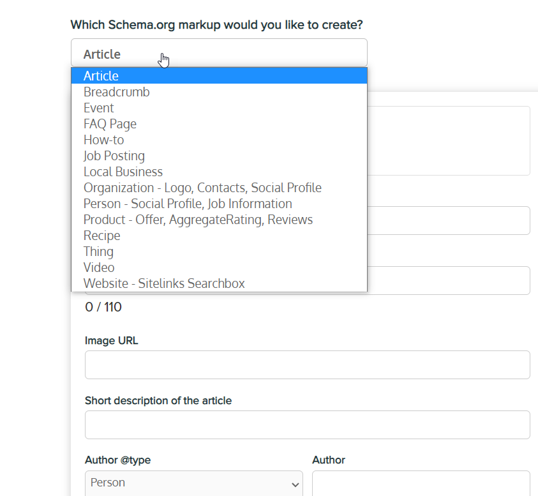Image resolution: width=538 pixels, height=496 pixels.
Task: Select Article in the schema dropdown list
Action: [101, 76]
